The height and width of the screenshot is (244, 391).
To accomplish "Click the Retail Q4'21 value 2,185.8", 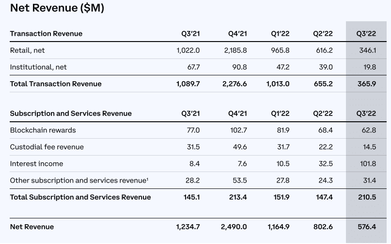I will 235,50.
